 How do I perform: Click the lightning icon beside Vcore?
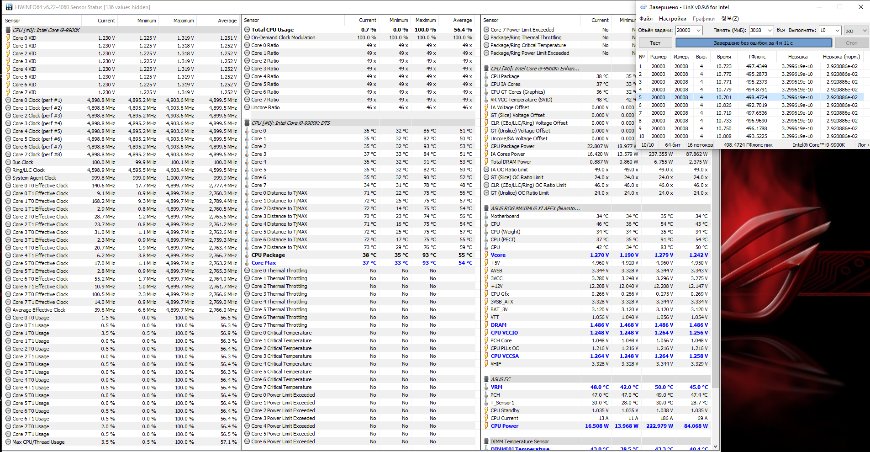(486, 255)
